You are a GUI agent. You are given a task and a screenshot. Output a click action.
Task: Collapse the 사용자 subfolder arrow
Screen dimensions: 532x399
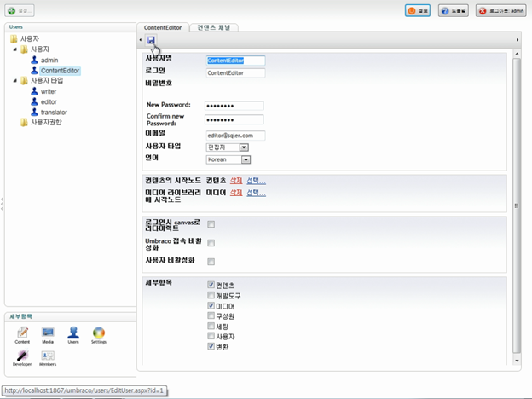coord(15,49)
